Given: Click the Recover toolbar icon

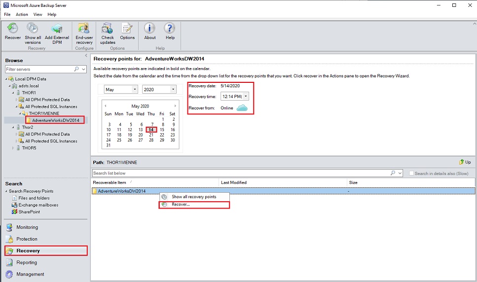Looking at the screenshot, I should 12,28.
